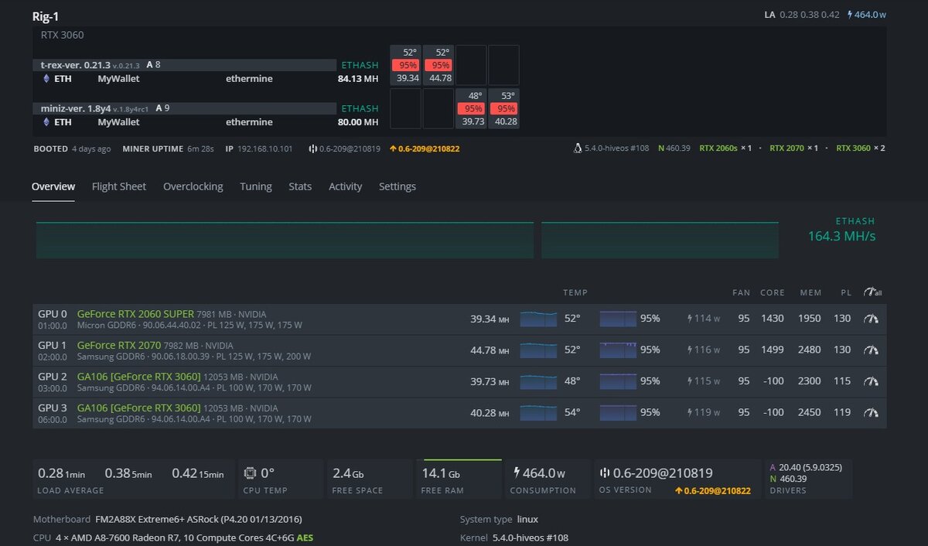Open overclock tuning for GPU 2
Viewport: 928px width, 546px height.
coord(871,381)
